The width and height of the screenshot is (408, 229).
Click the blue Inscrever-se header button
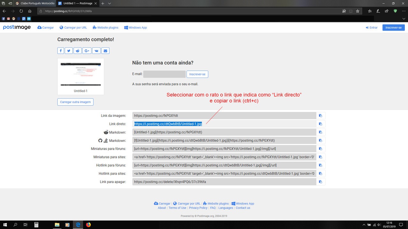[x=393, y=28]
